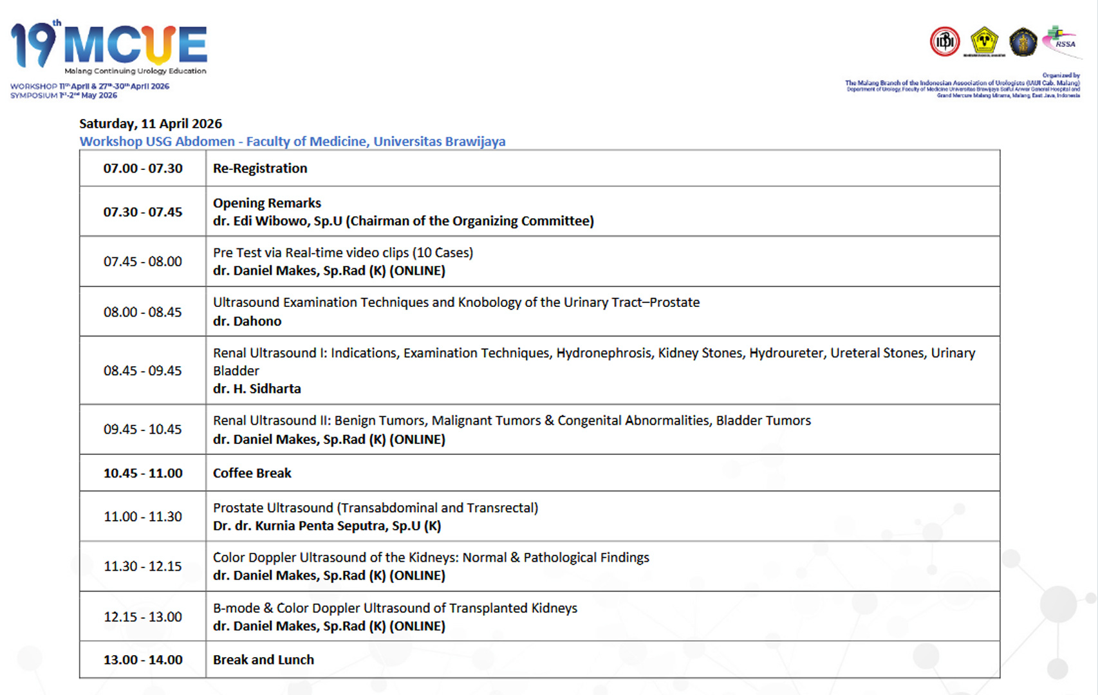Image resolution: width=1098 pixels, height=695 pixels.
Task: Click the "Re-Registration" agenda entry
Action: (260, 169)
